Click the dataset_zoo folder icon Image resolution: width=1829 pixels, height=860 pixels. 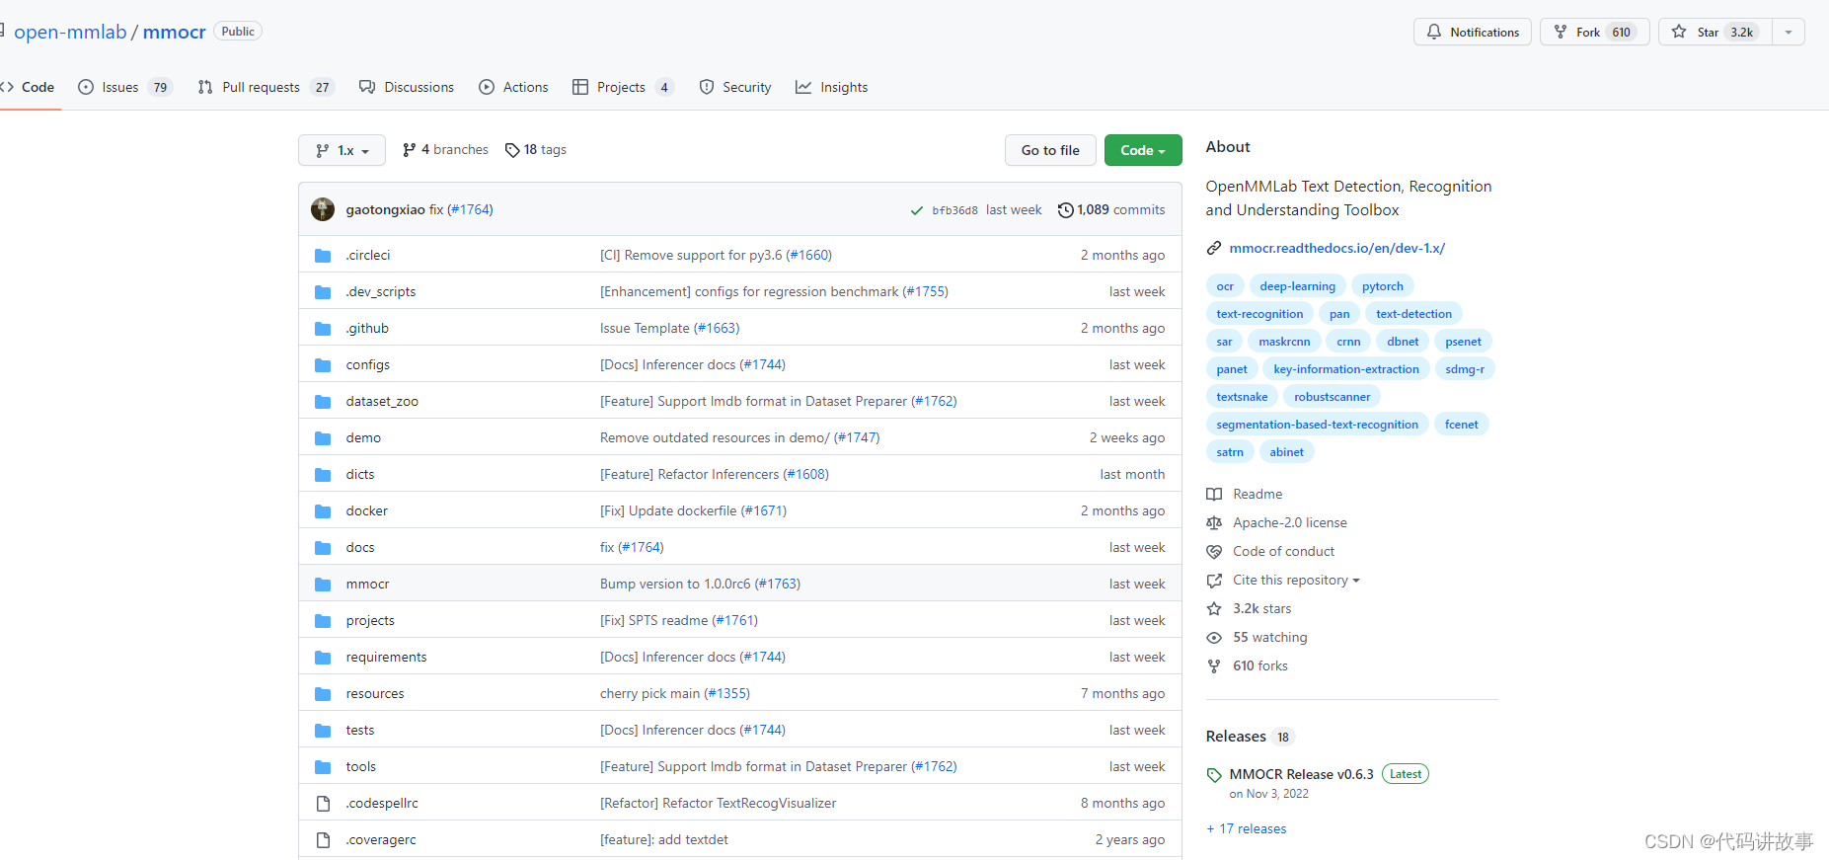coord(323,401)
